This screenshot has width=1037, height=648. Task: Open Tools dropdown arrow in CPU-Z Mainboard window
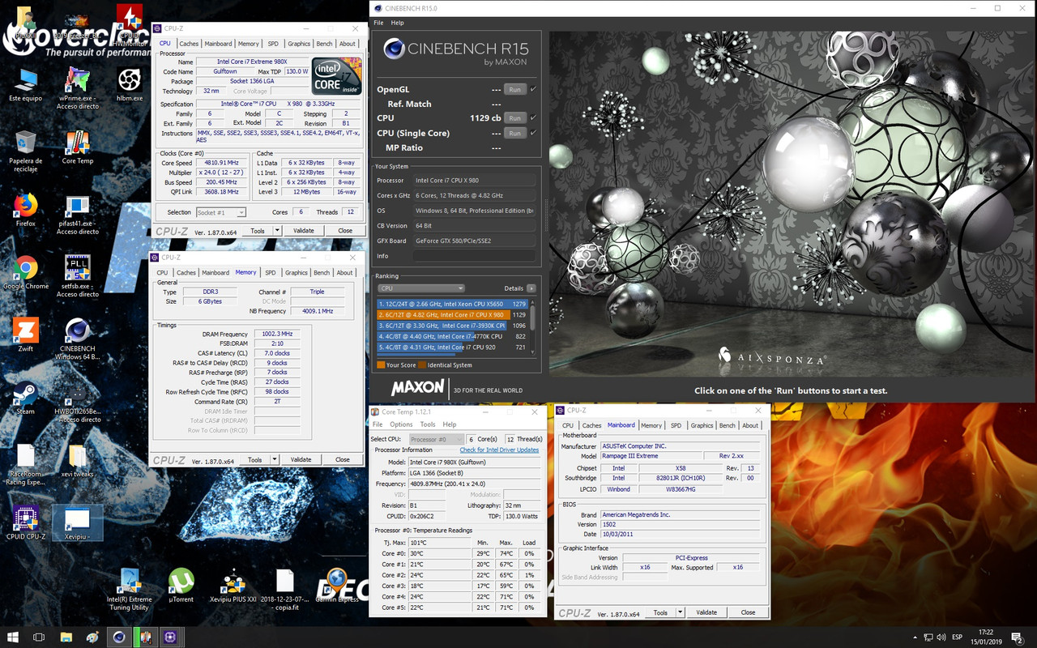681,613
